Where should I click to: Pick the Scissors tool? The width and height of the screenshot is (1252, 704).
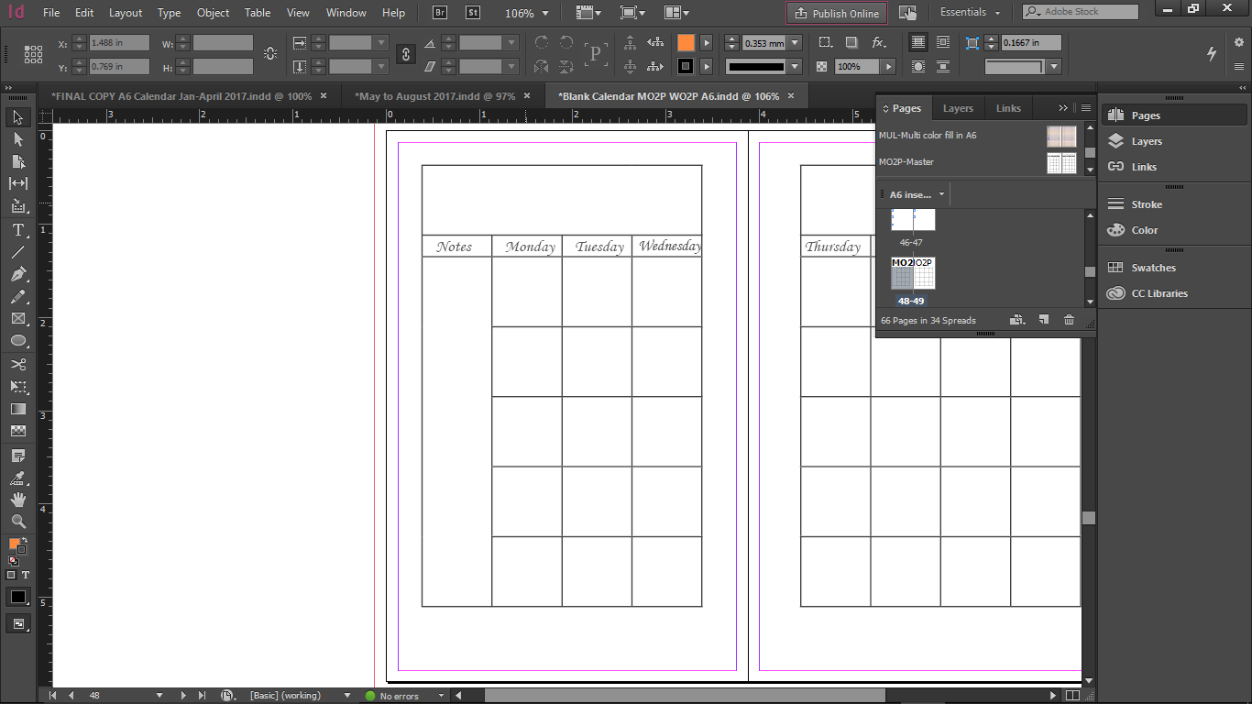point(18,364)
